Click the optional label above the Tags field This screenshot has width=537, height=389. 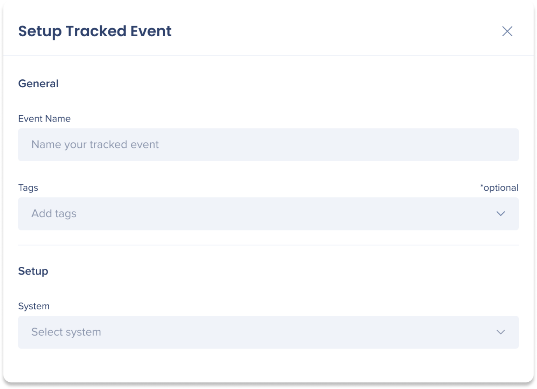(499, 188)
